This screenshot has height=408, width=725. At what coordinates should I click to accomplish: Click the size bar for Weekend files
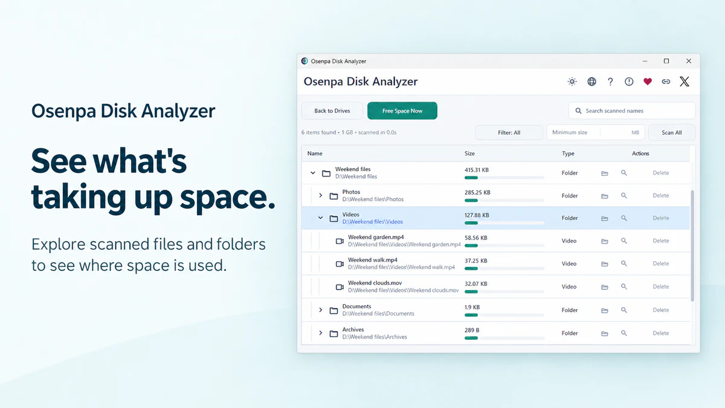pos(504,178)
